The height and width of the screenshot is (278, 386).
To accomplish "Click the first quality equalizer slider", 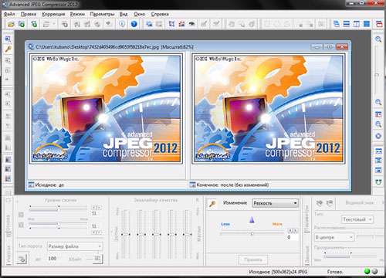I will [x=125, y=234].
